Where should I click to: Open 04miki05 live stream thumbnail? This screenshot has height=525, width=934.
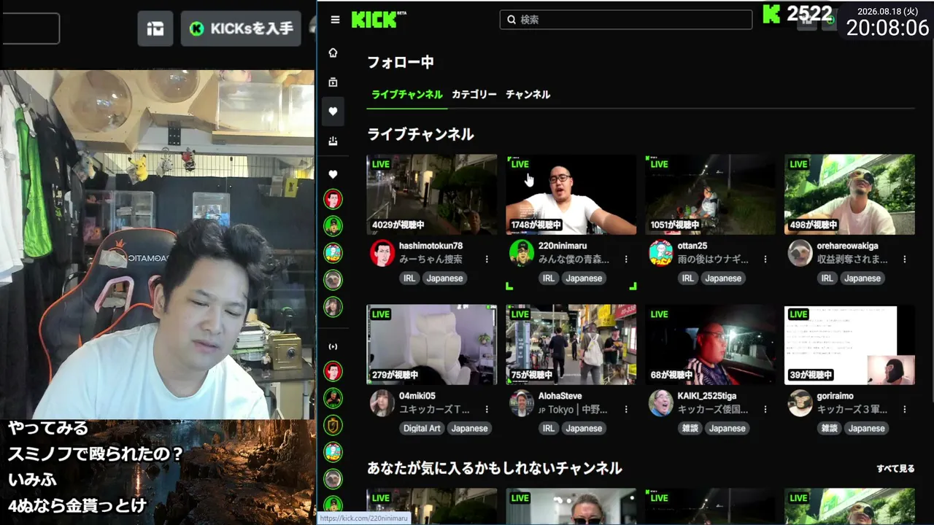(x=432, y=345)
